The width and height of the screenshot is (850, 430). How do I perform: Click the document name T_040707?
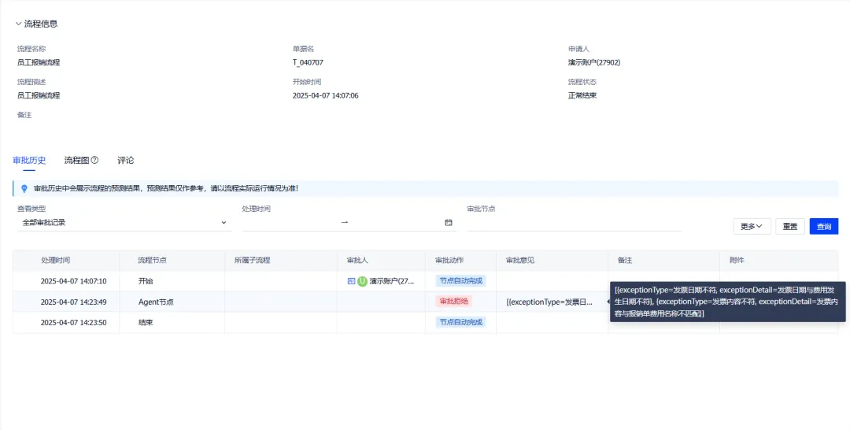[x=308, y=62]
